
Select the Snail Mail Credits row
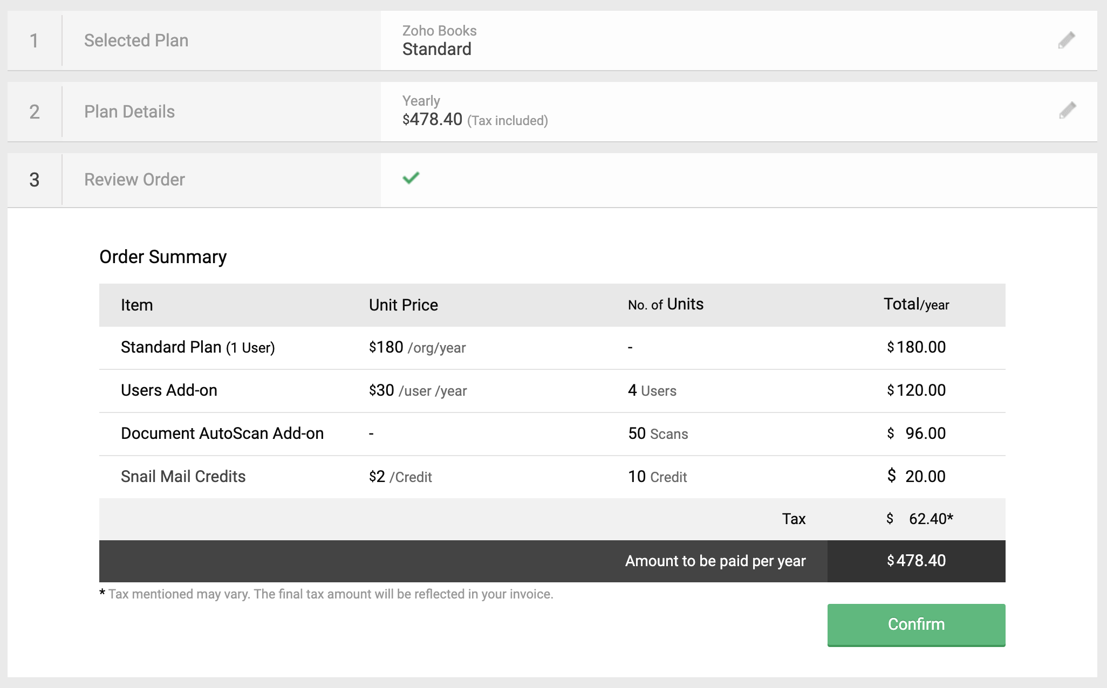[183, 477]
